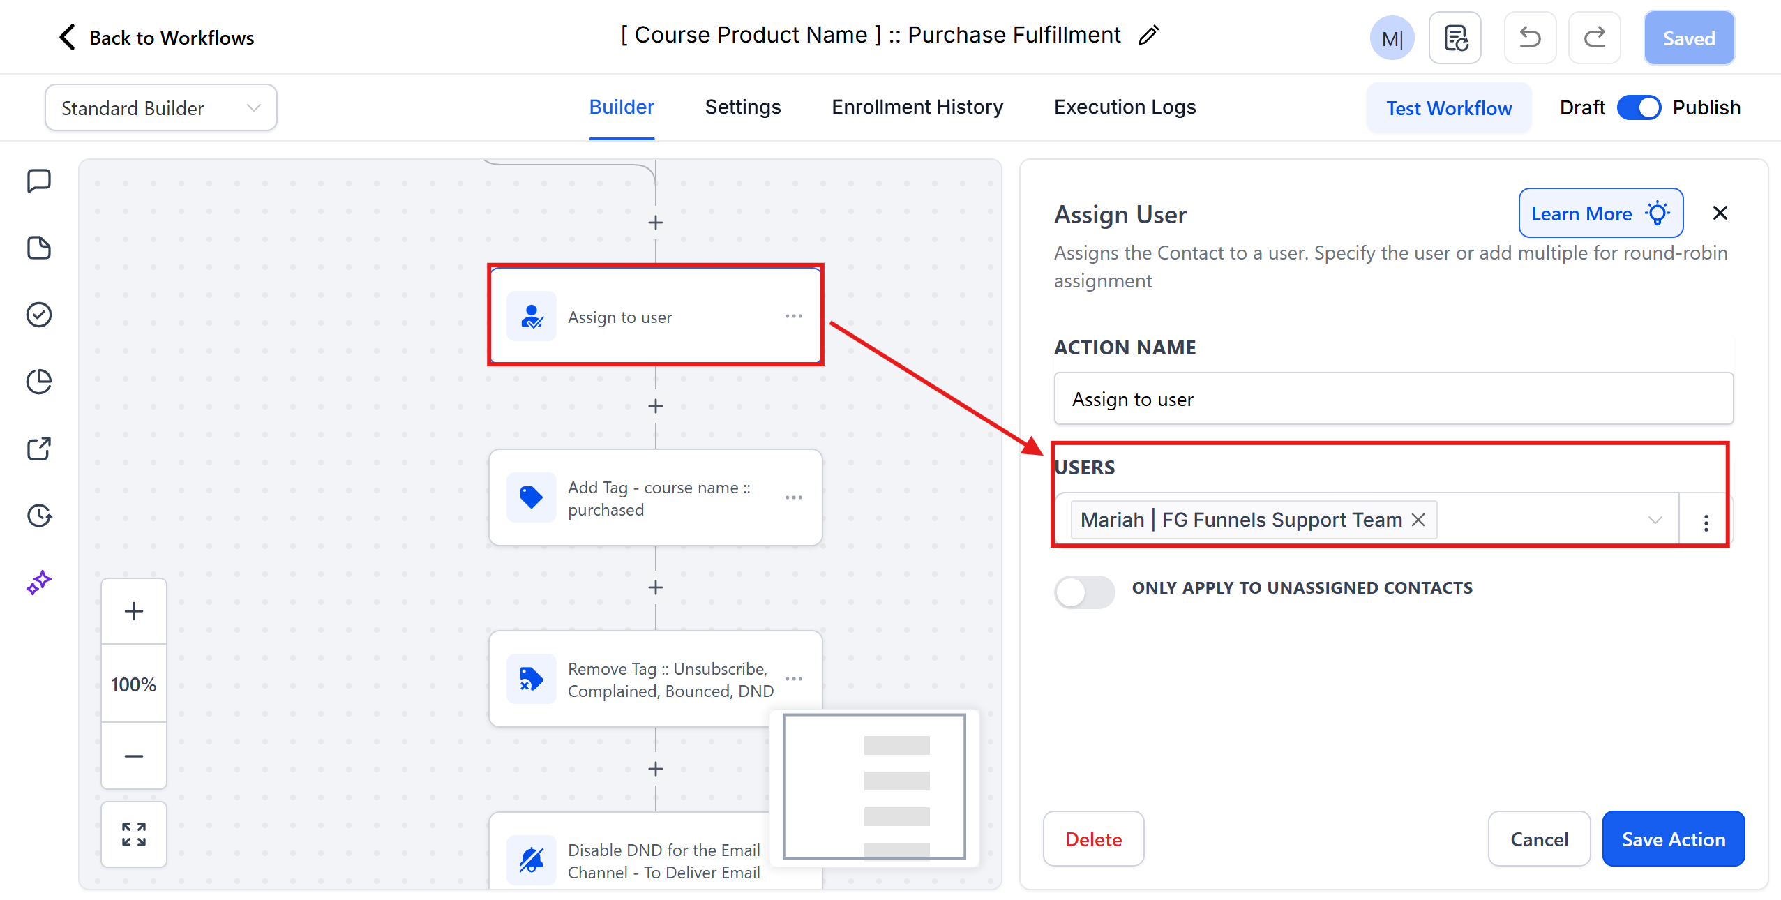This screenshot has height=900, width=1781.
Task: Open the Standard Builder dropdown
Action: (x=160, y=108)
